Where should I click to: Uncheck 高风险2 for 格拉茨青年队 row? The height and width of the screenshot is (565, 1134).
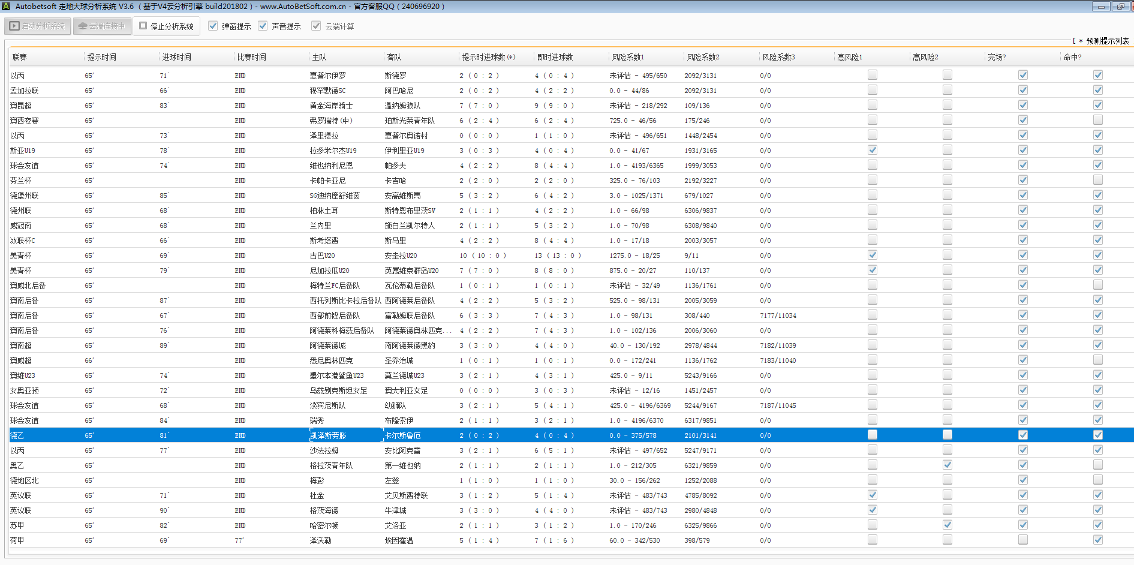coord(947,465)
